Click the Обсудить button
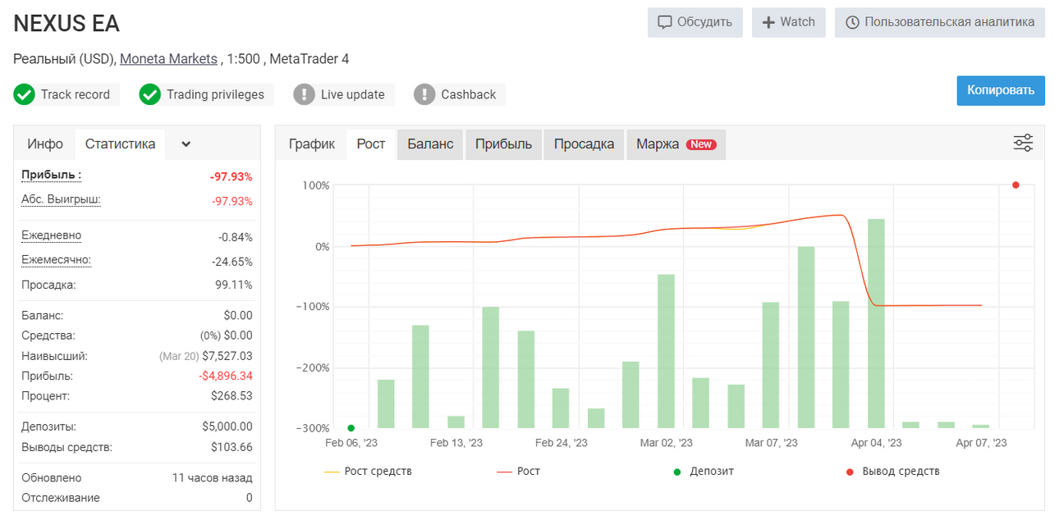Image resolution: width=1059 pixels, height=520 pixels. tap(695, 22)
